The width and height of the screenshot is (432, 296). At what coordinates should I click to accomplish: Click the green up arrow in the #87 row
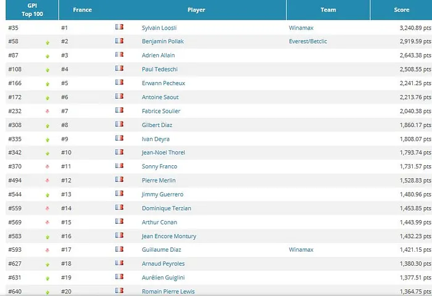coord(48,57)
